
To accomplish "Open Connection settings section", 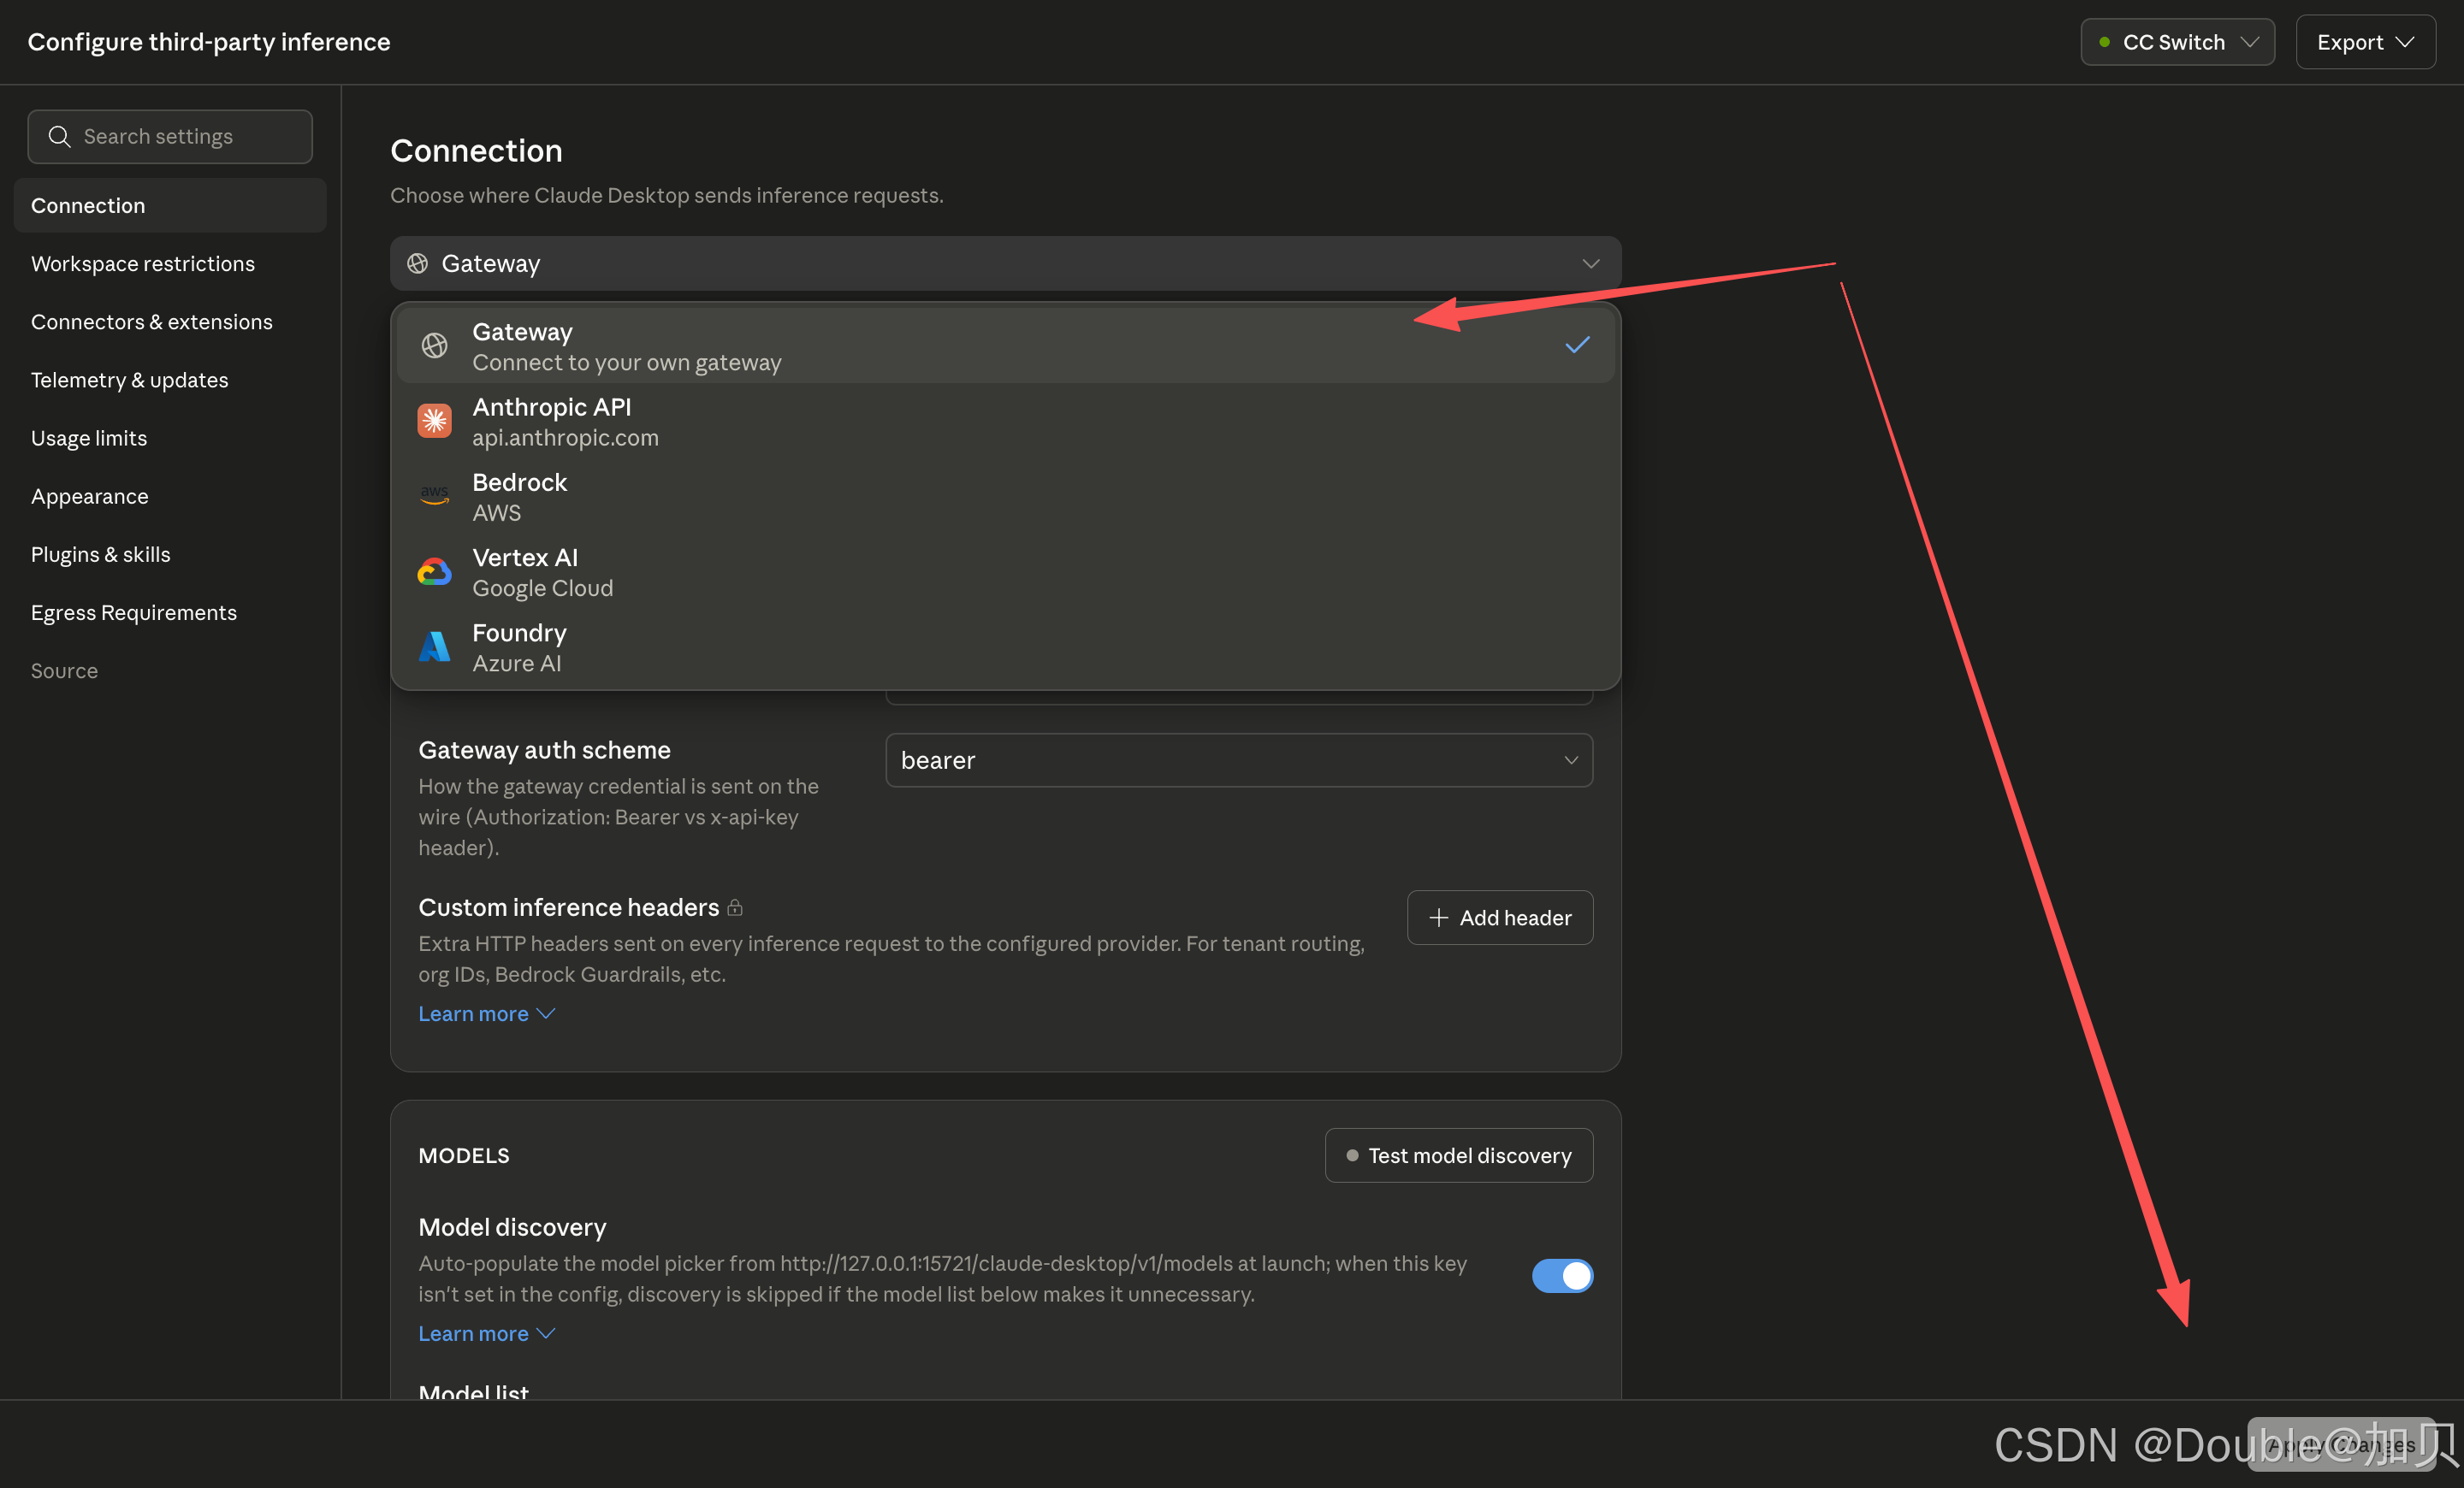I will pos(170,206).
